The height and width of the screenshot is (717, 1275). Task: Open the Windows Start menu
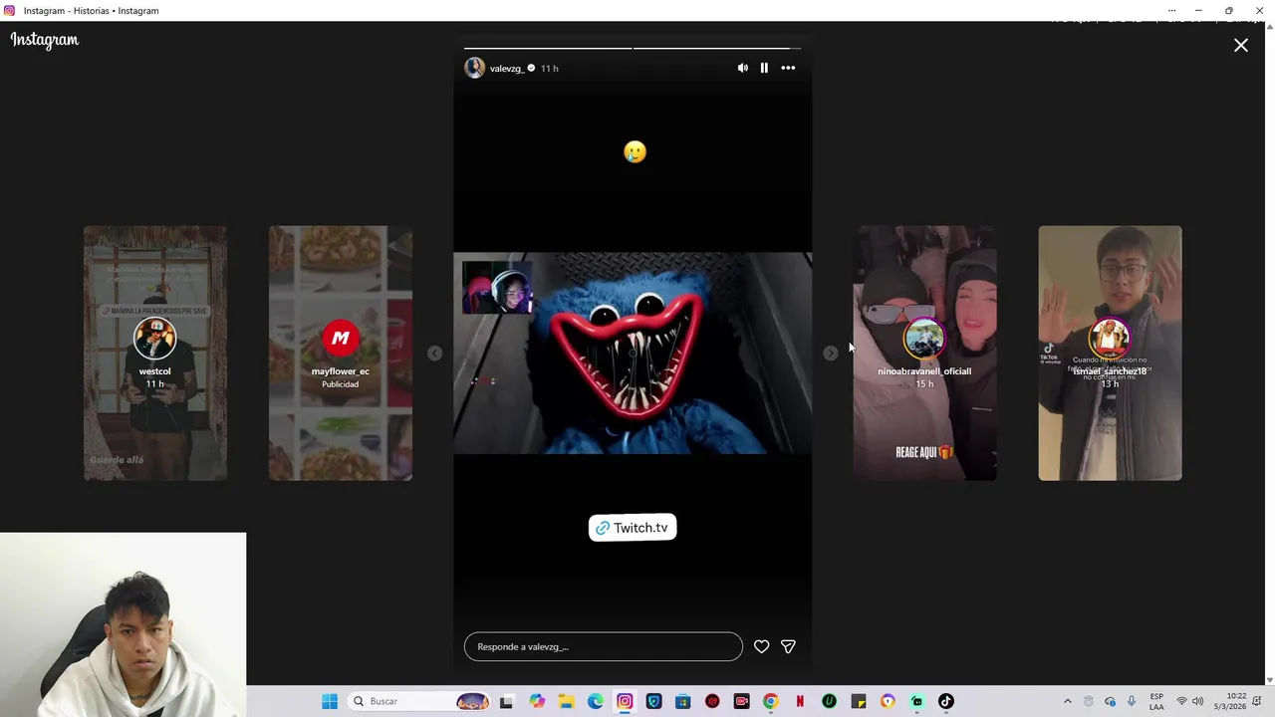[x=330, y=701]
